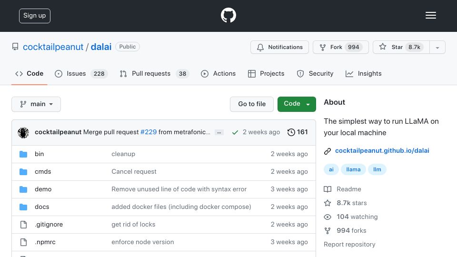Open the 'Cancel request' commit message
The width and height of the screenshot is (457, 257).
[134, 172]
